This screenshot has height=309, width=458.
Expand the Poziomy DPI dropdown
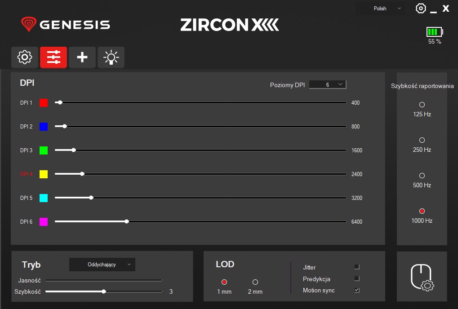click(328, 84)
